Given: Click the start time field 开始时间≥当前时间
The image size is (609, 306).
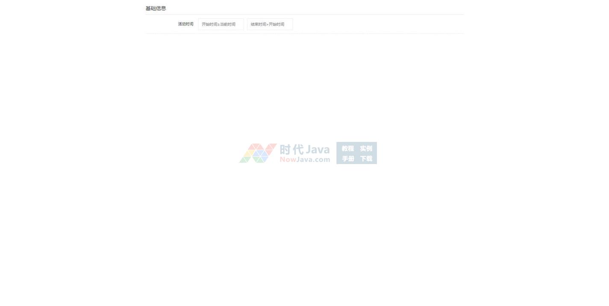Looking at the screenshot, I should [221, 24].
